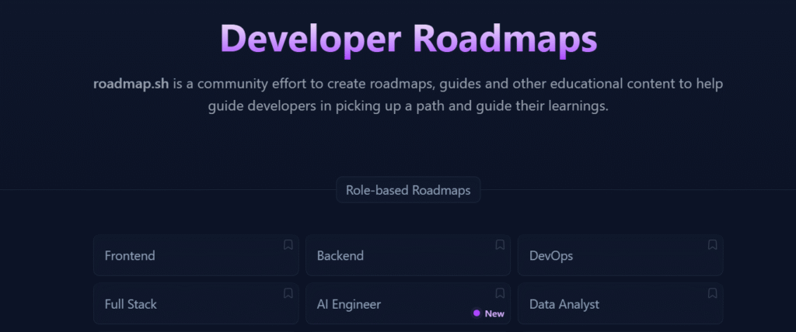
Task: Open the DevOps roadmap card
Action: [620, 255]
